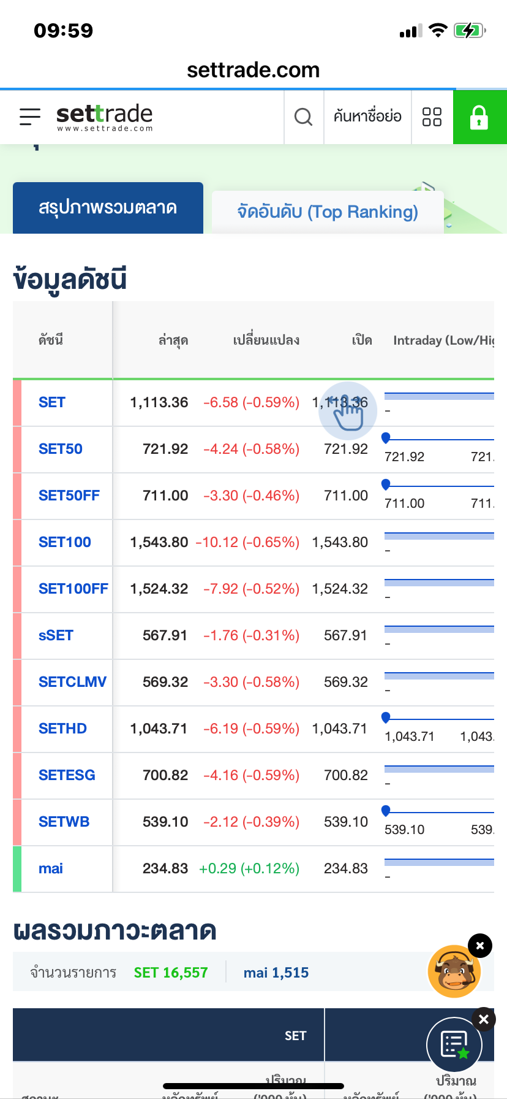507x1099 pixels.
Task: Close the bull mascot assistant bubble
Action: coord(480,946)
